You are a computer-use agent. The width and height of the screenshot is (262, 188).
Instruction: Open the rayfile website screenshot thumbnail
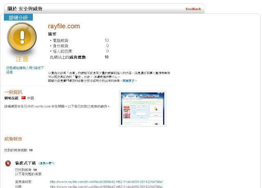(x=142, y=109)
